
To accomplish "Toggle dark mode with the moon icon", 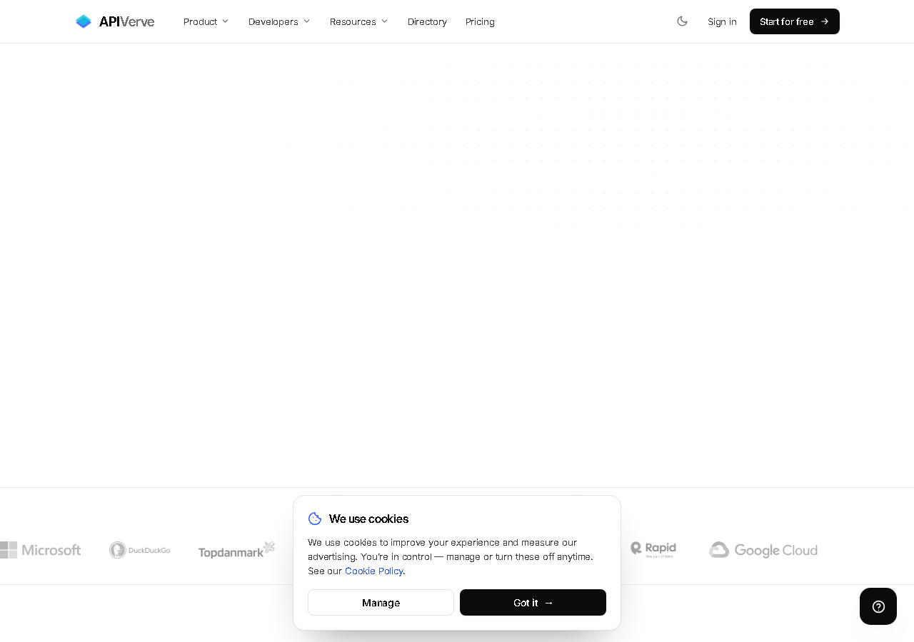I will click(x=682, y=21).
